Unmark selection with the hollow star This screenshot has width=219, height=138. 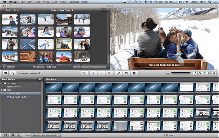101,73
